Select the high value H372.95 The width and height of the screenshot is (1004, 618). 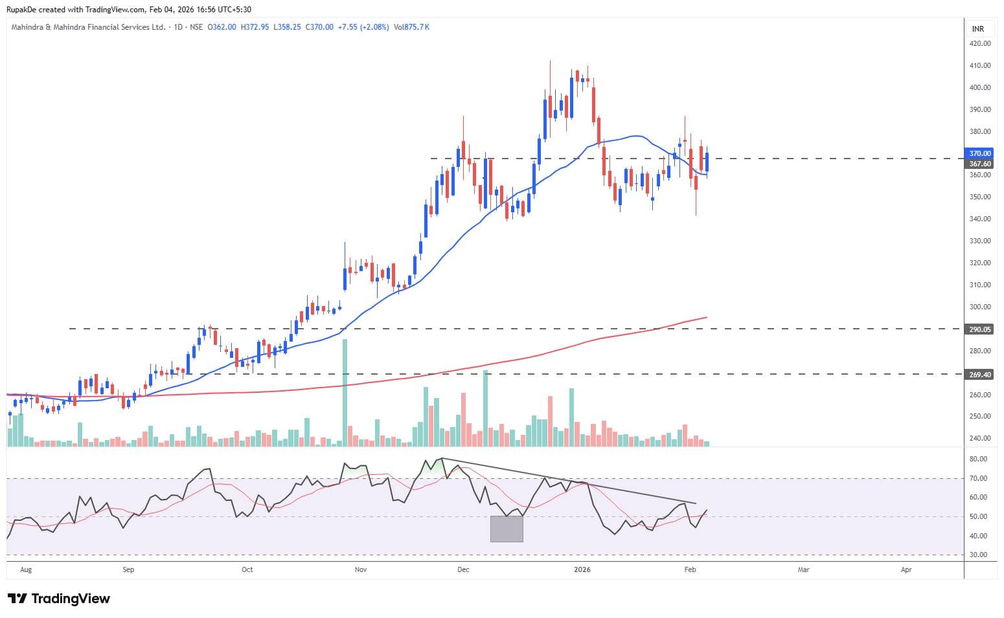(255, 27)
